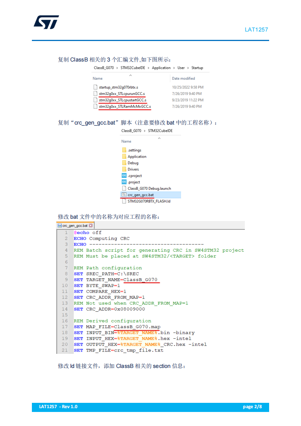Viewport: 301px width, 426px height.
Task: Click Startup breadcrumb segment
Action: [x=197, y=68]
